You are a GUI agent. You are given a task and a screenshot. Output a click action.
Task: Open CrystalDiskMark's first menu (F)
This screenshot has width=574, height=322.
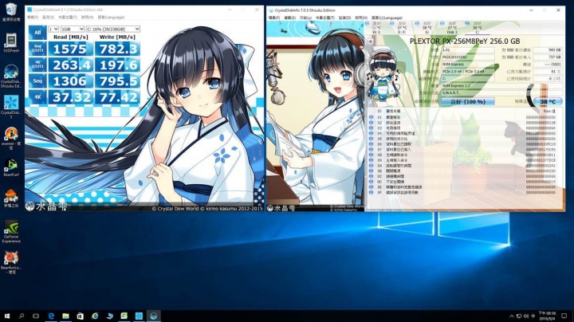pos(33,18)
